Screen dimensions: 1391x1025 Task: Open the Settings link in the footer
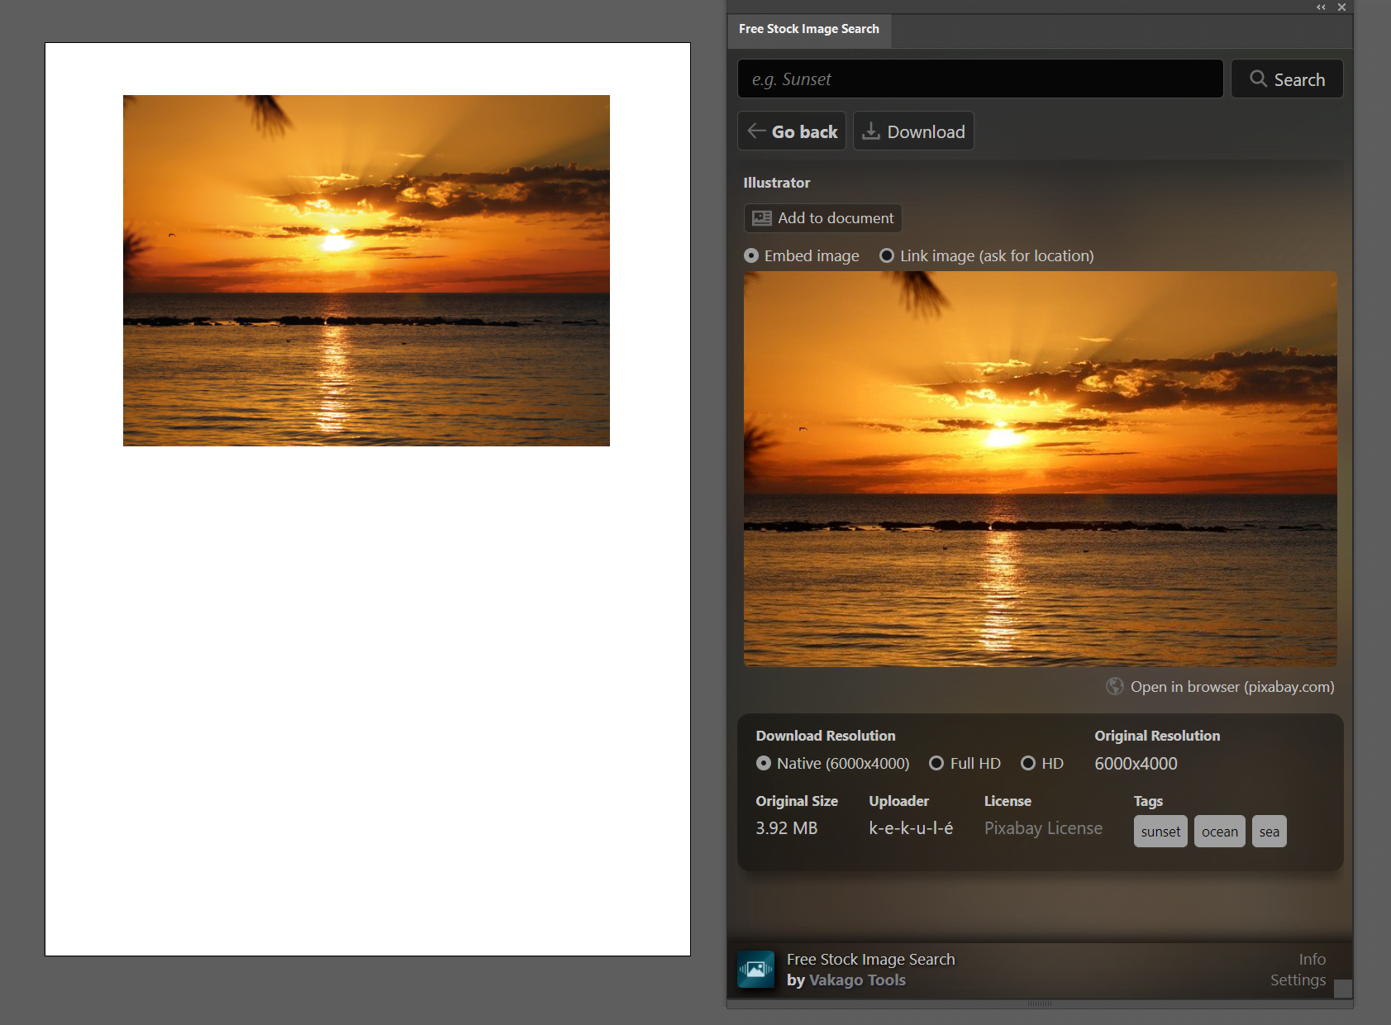(x=1298, y=980)
